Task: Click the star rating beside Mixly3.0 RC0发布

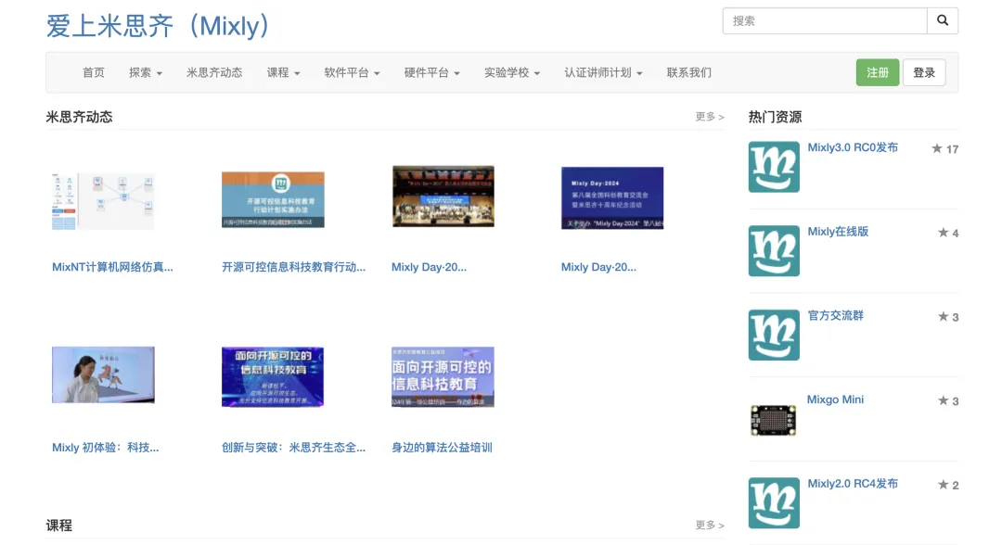Action: coord(945,148)
